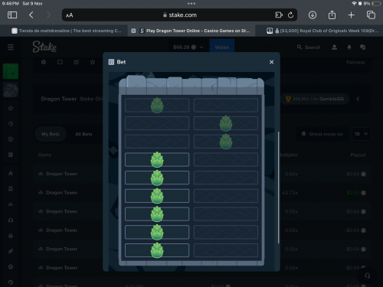Open Favourites star in sidebar

pyautogui.click(x=11, y=108)
